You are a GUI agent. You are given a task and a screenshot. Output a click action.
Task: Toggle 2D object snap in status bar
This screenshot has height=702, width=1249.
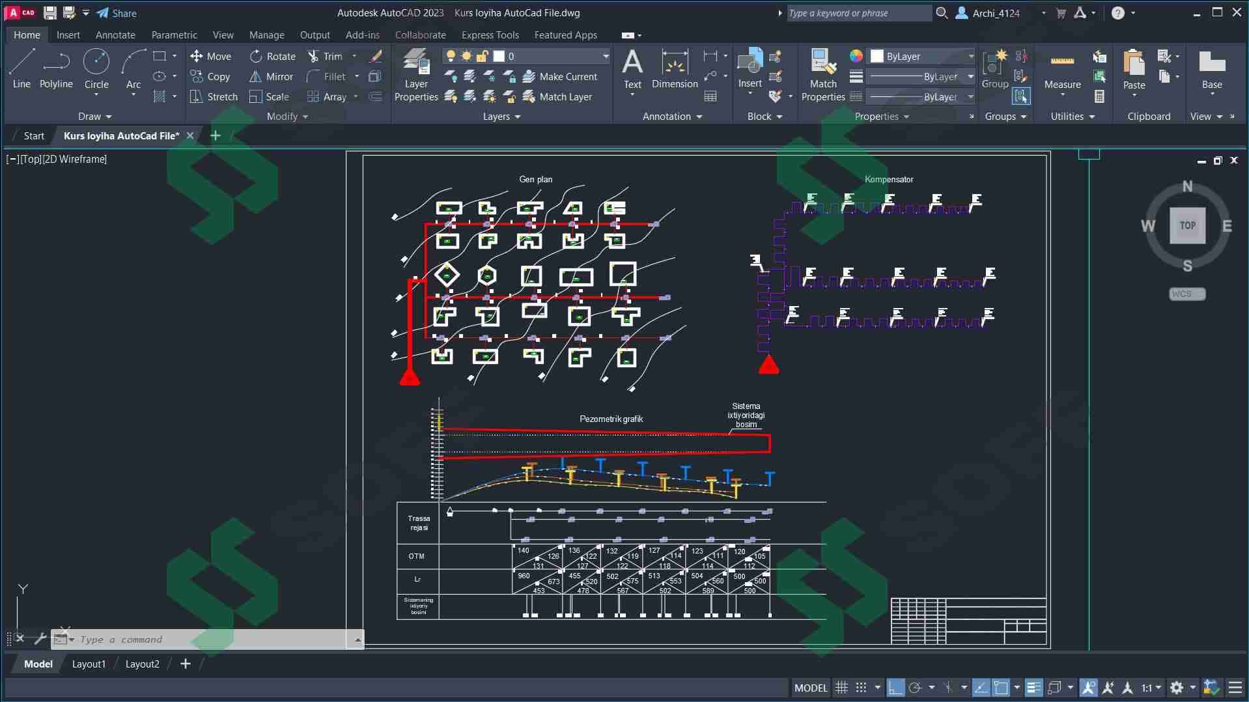[1001, 688]
